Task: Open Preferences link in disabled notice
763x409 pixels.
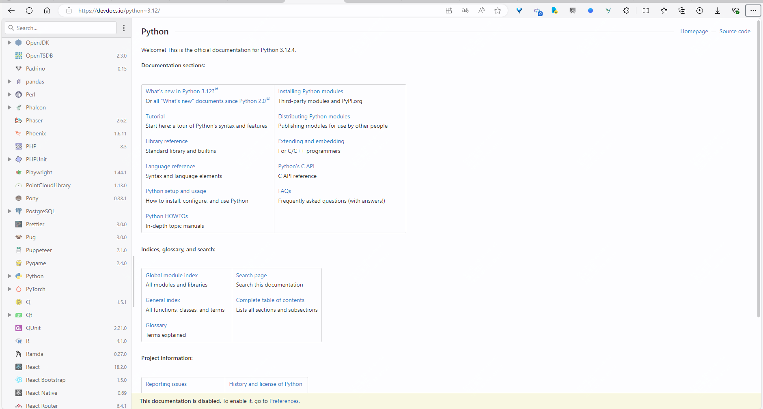Action: click(284, 401)
